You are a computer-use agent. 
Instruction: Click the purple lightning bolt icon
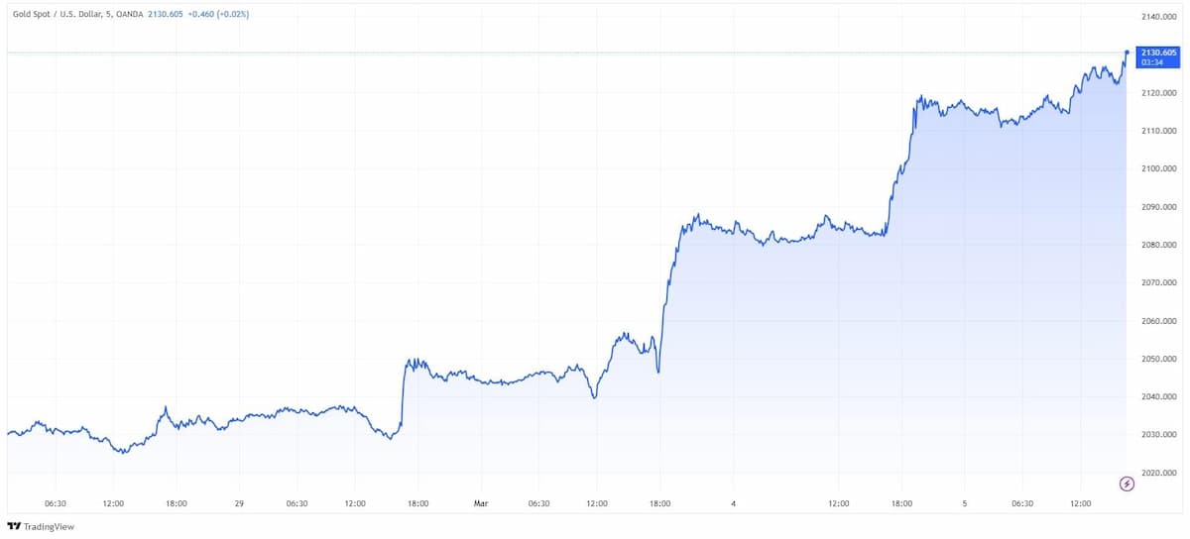(1127, 484)
